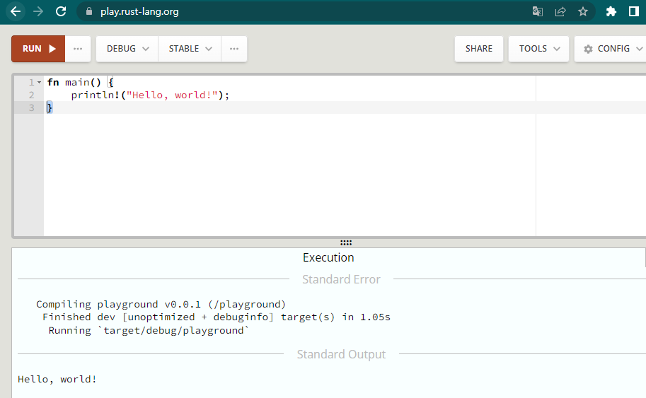Click closing brace on line 3
This screenshot has width=646, height=398.
(50, 108)
